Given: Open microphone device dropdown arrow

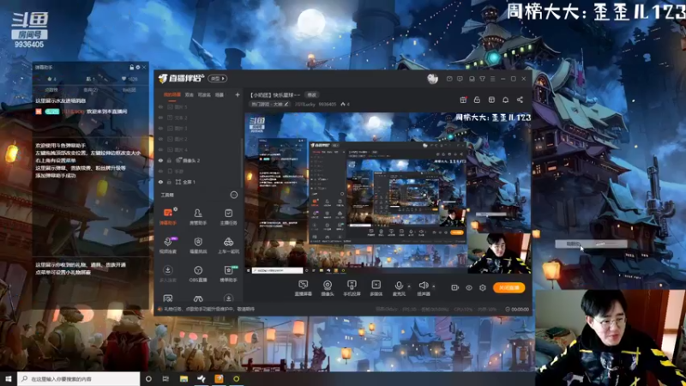Looking at the screenshot, I should (x=409, y=286).
